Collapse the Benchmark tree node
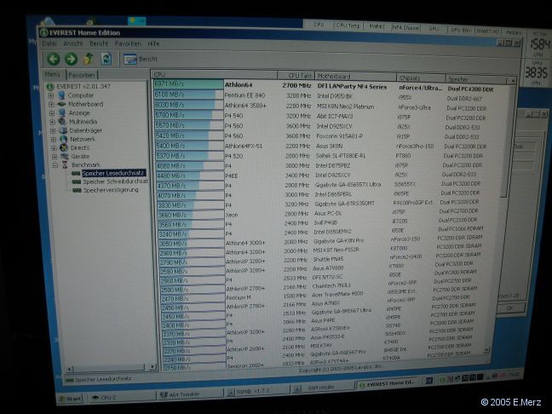 (55, 164)
